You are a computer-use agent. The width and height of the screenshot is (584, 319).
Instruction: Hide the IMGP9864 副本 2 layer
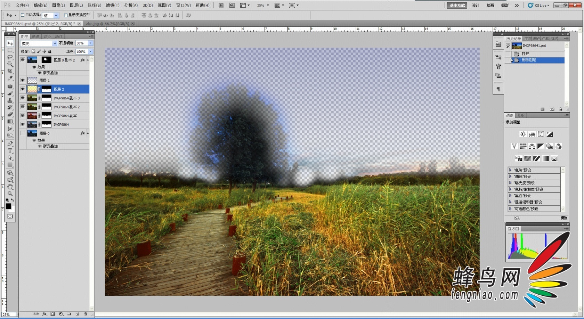tap(23, 107)
